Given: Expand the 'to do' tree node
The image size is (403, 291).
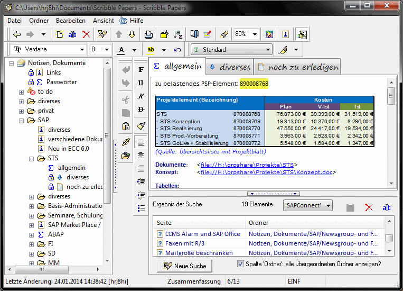Looking at the screenshot, I should pyautogui.click(x=21, y=92).
